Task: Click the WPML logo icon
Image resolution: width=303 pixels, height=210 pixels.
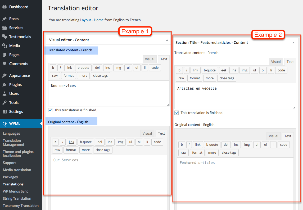Action: point(4,124)
